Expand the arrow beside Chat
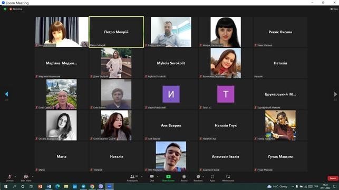This screenshot has width=339, height=190. click(158, 177)
